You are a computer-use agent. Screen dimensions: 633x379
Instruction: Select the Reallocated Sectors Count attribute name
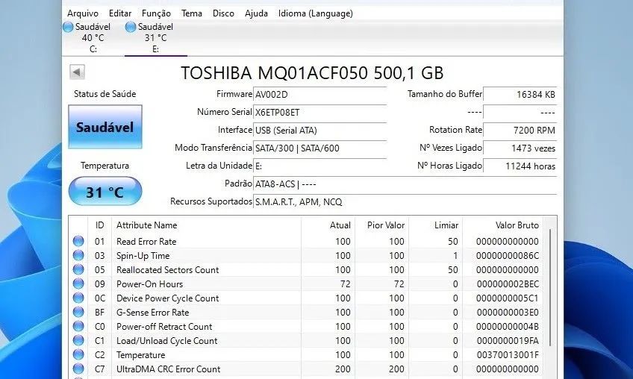tap(167, 269)
